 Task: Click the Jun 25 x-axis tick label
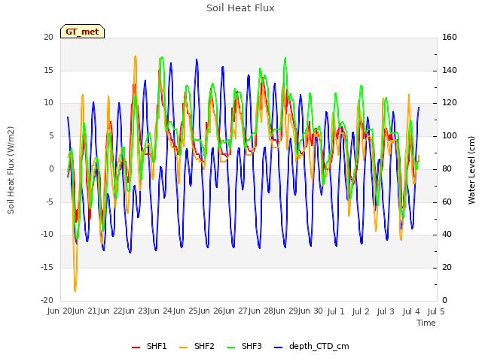click(186, 311)
